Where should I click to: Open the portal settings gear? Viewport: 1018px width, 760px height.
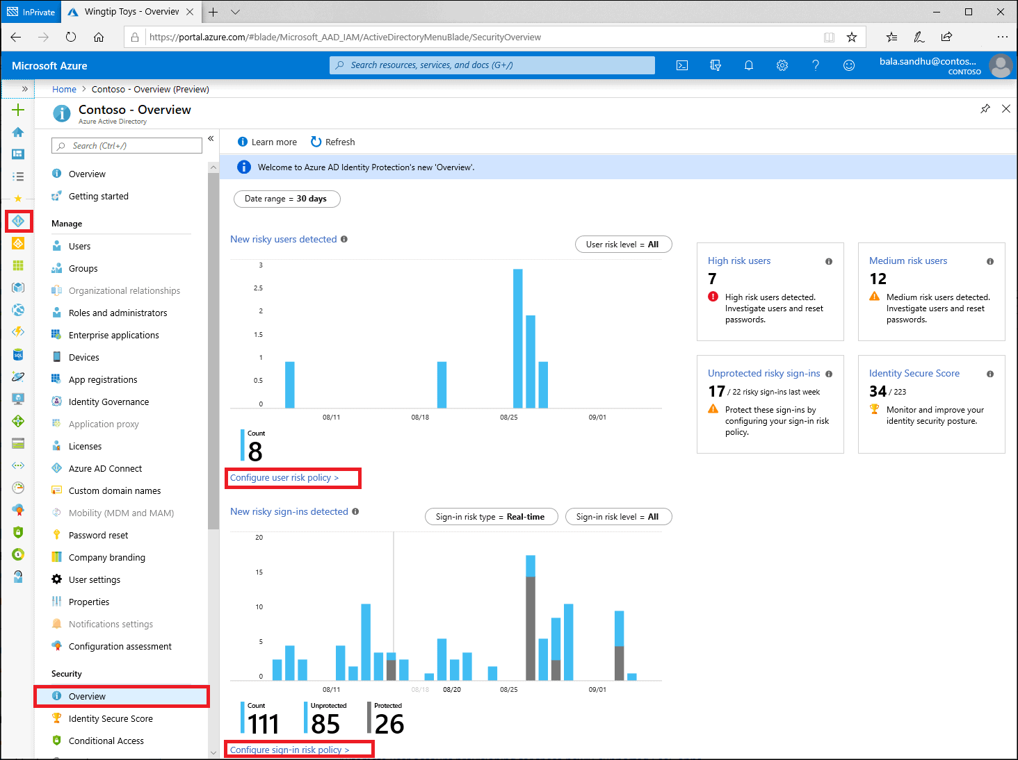click(782, 65)
